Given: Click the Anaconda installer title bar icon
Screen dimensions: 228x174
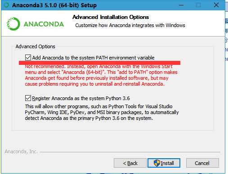Looking at the screenshot, I should point(6,5).
